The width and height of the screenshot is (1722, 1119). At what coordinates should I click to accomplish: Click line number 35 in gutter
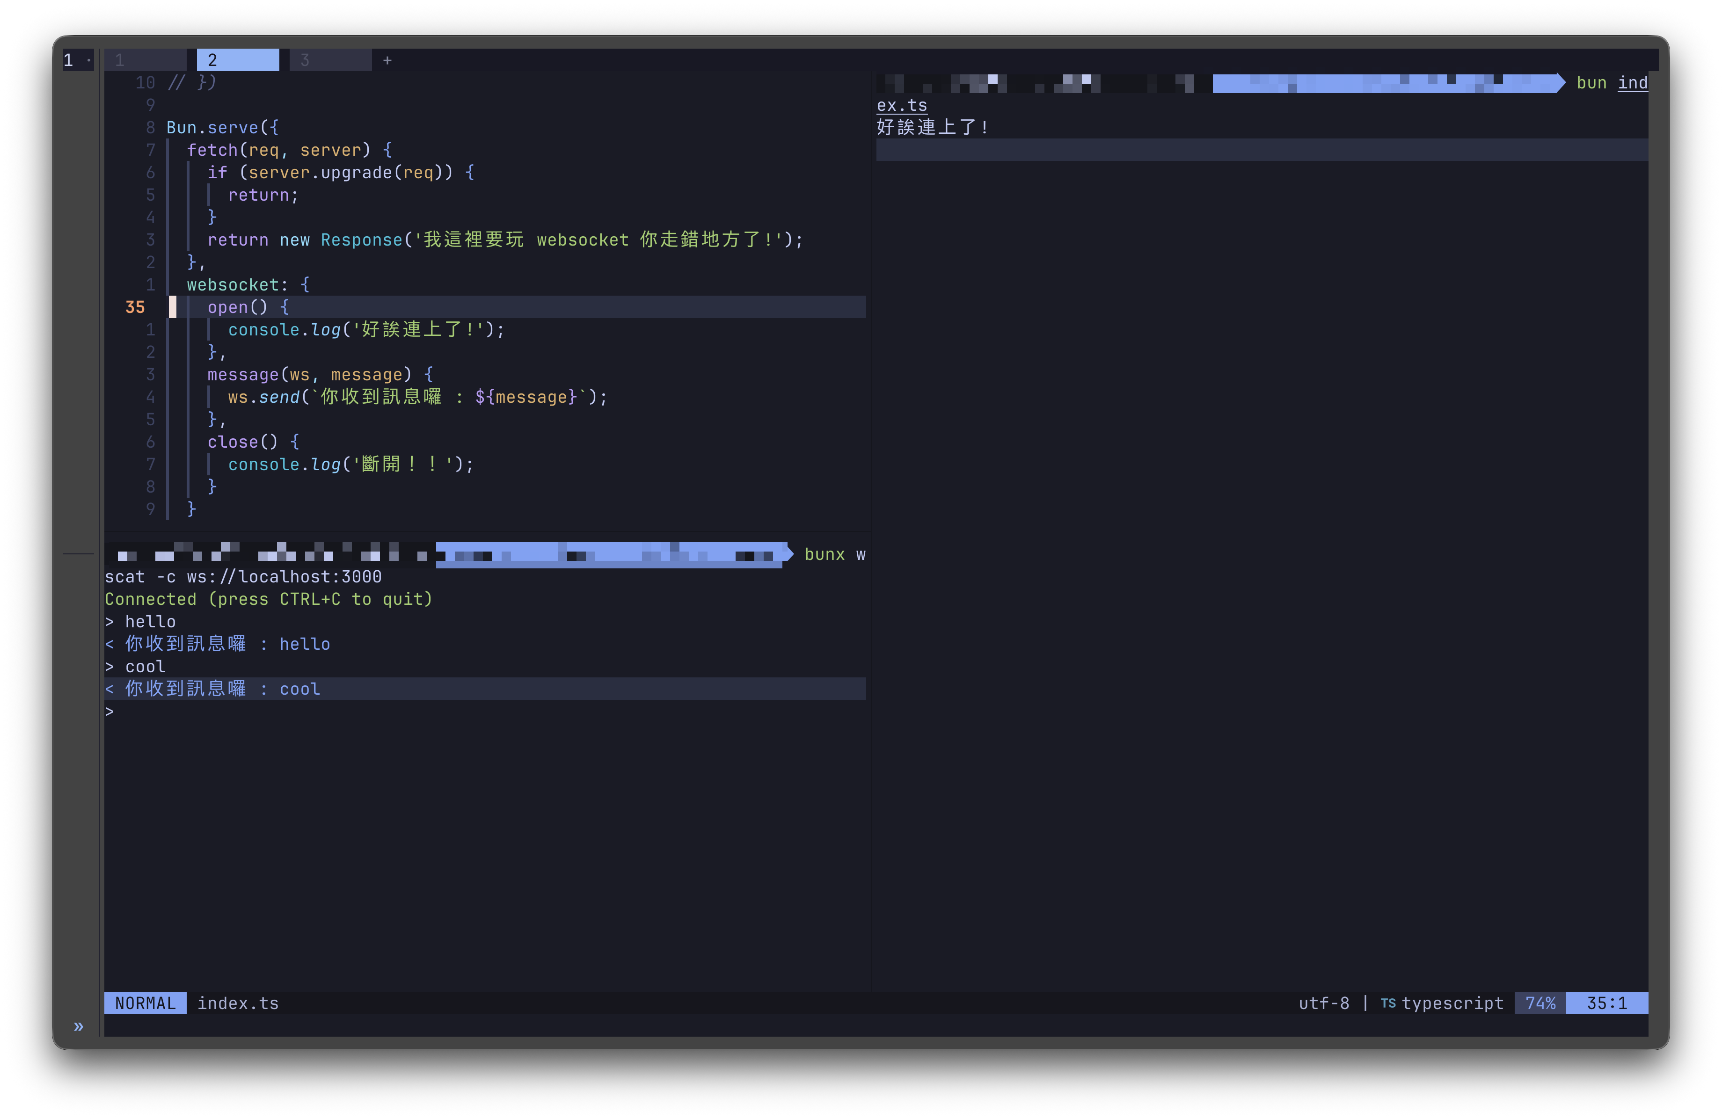tap(135, 307)
